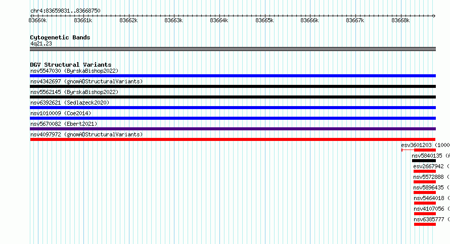The width and height of the screenshot is (450, 244).
Task: Click the 83661k ruler position label
Action: point(83,21)
